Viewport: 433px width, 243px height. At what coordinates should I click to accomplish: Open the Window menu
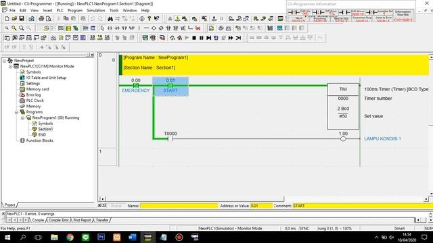(x=130, y=11)
